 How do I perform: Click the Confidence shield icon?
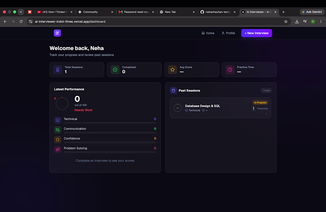click(57, 140)
